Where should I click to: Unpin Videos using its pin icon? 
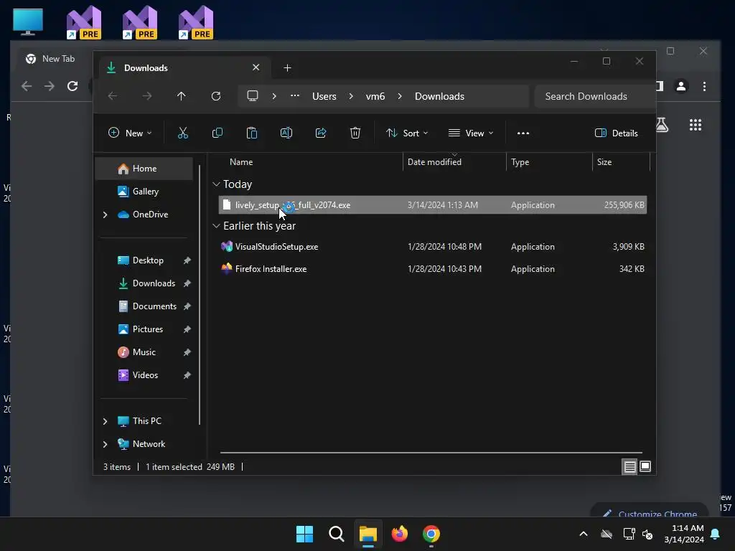pos(187,375)
